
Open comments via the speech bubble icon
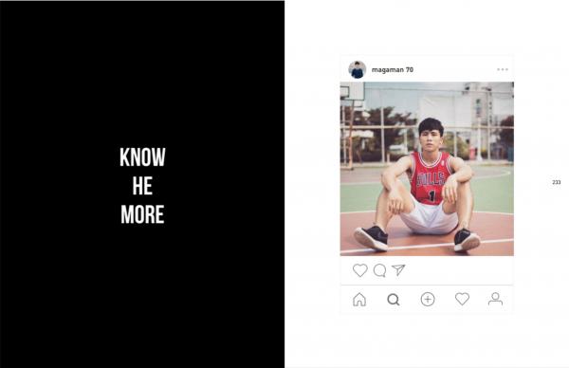(380, 270)
